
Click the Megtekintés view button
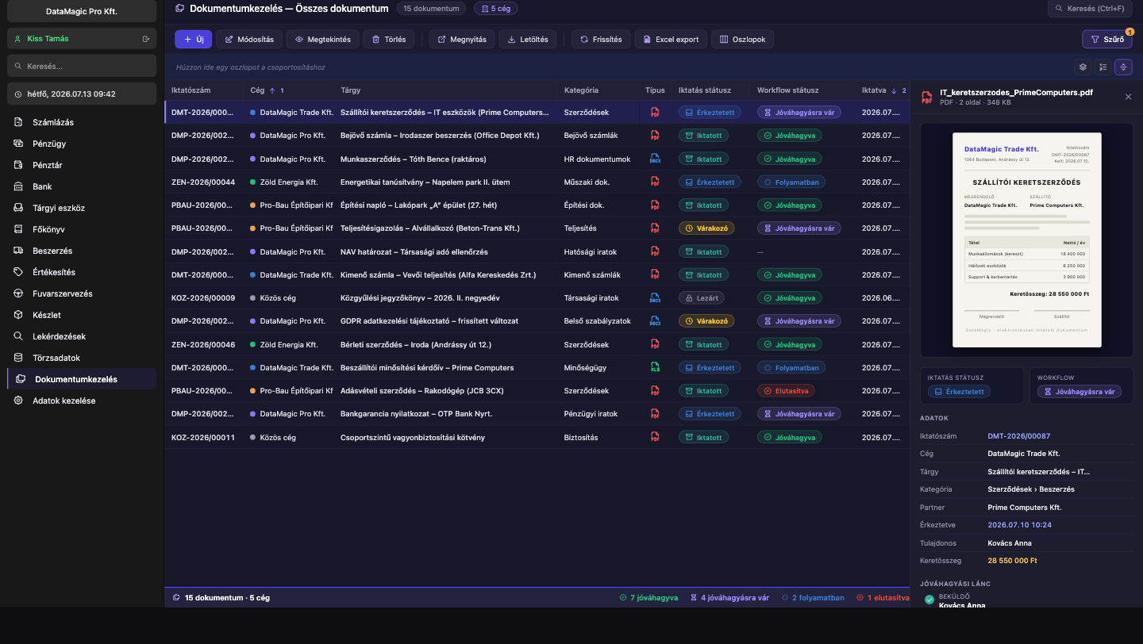click(x=322, y=40)
